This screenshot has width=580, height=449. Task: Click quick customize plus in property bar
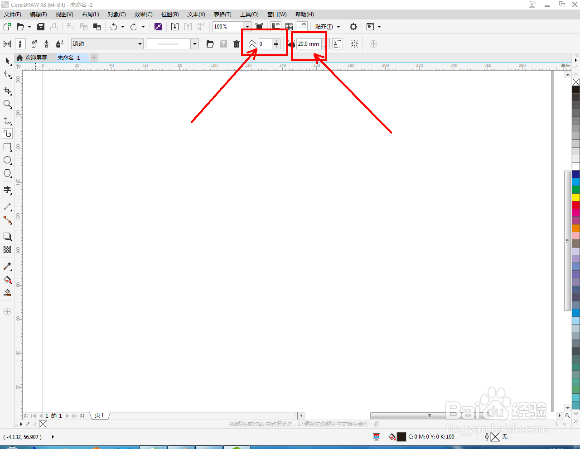tap(373, 44)
